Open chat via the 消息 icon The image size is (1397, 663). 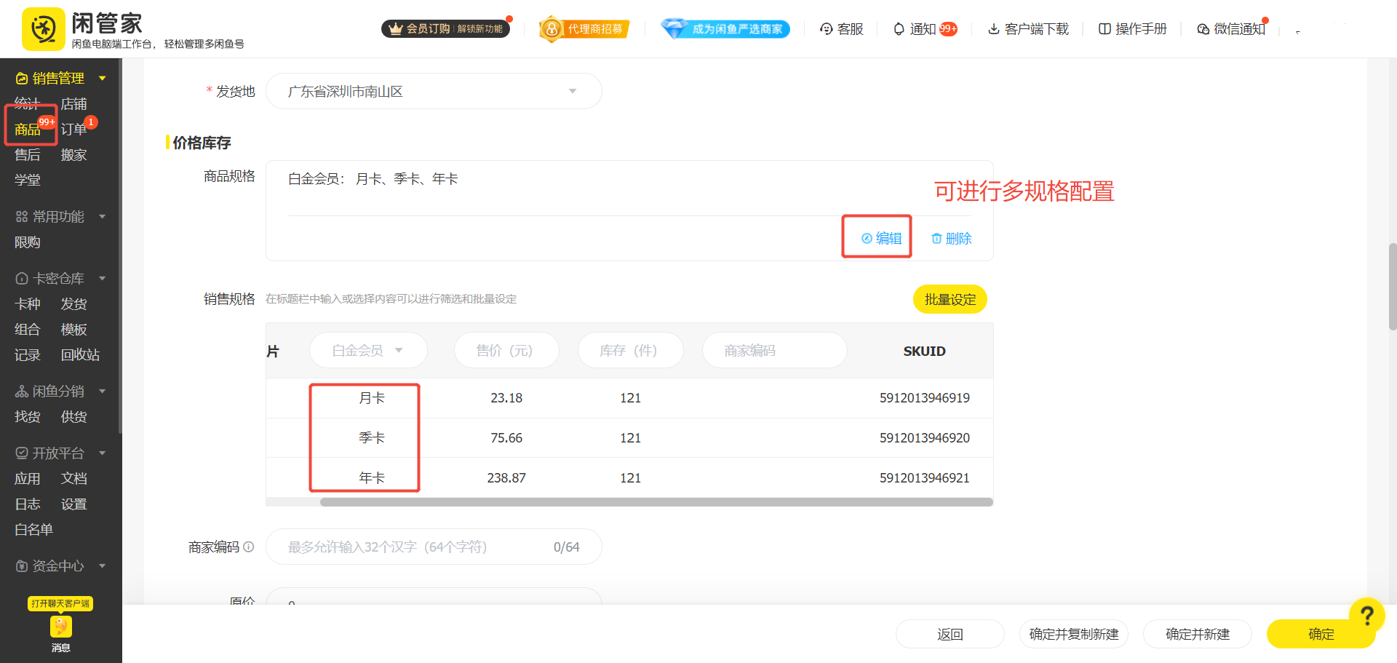click(x=60, y=627)
